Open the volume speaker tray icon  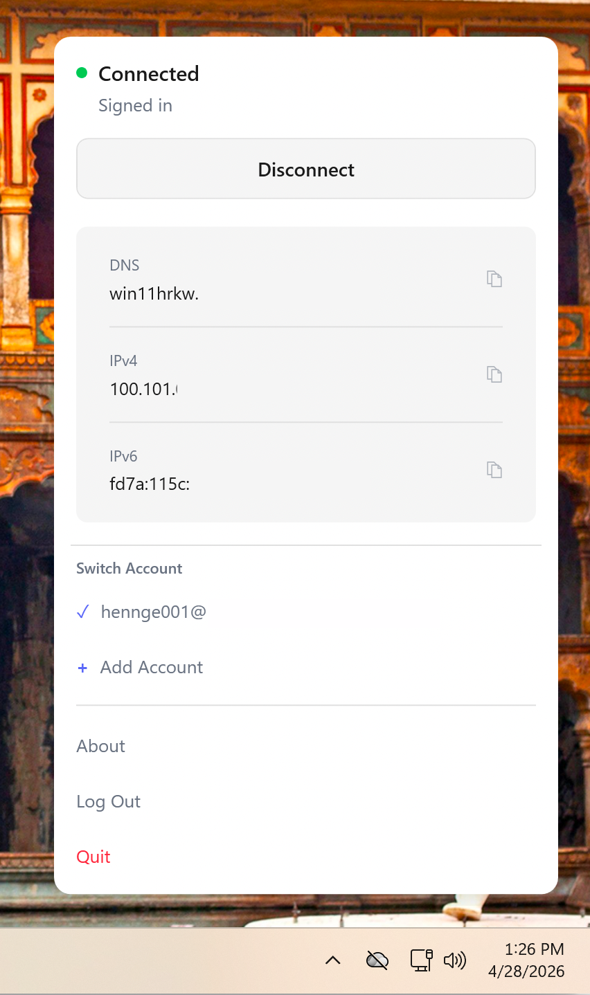pos(455,960)
